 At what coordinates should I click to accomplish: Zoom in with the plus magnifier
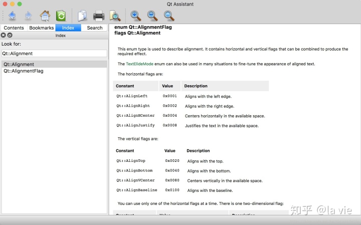pos(135,16)
